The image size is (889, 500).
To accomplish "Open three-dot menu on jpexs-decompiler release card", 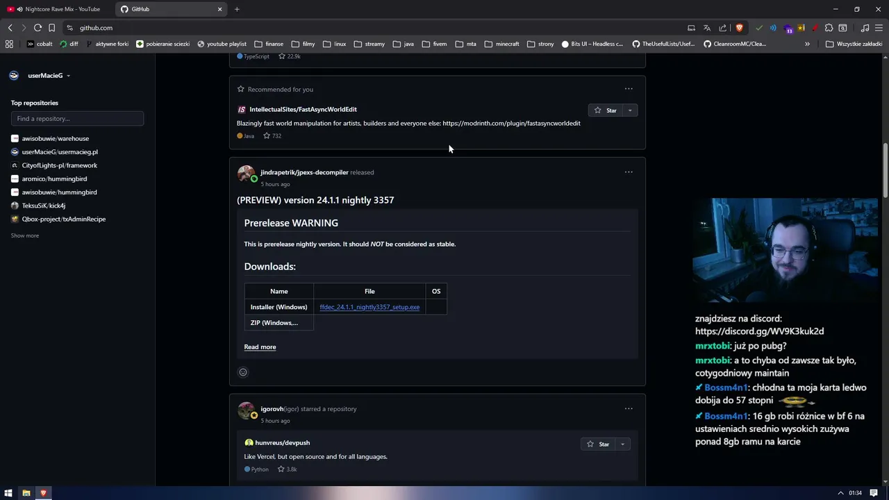I will (629, 172).
